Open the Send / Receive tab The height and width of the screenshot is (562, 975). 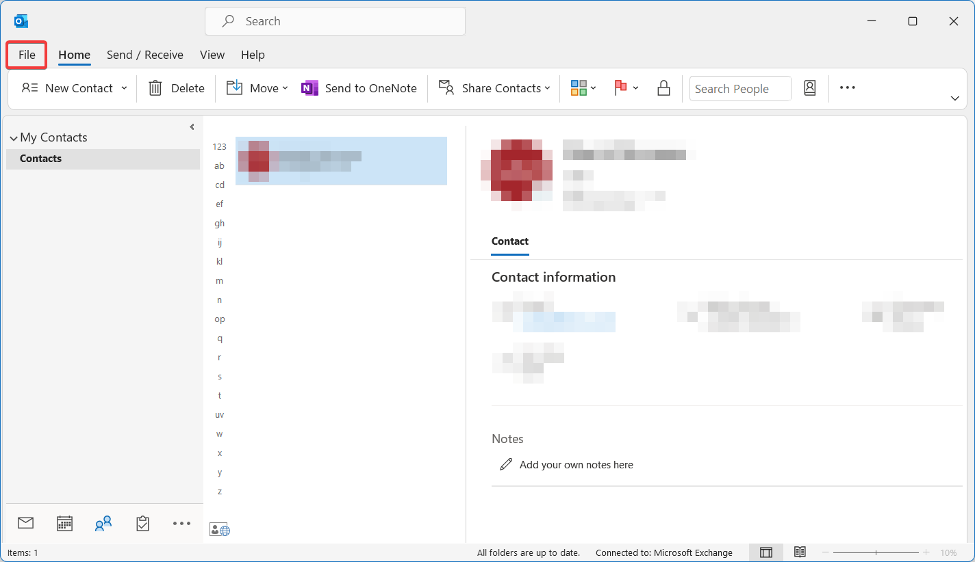[x=145, y=55]
